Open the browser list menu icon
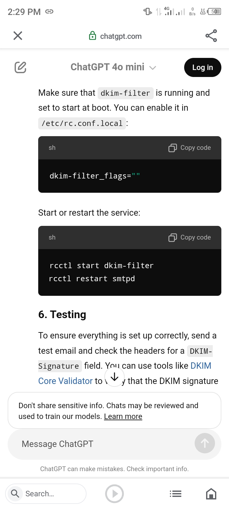The width and height of the screenshot is (229, 509). tap(176, 494)
